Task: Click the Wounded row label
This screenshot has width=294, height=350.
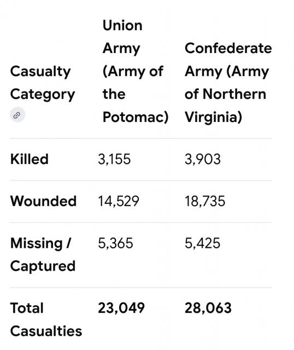Action: click(x=44, y=201)
